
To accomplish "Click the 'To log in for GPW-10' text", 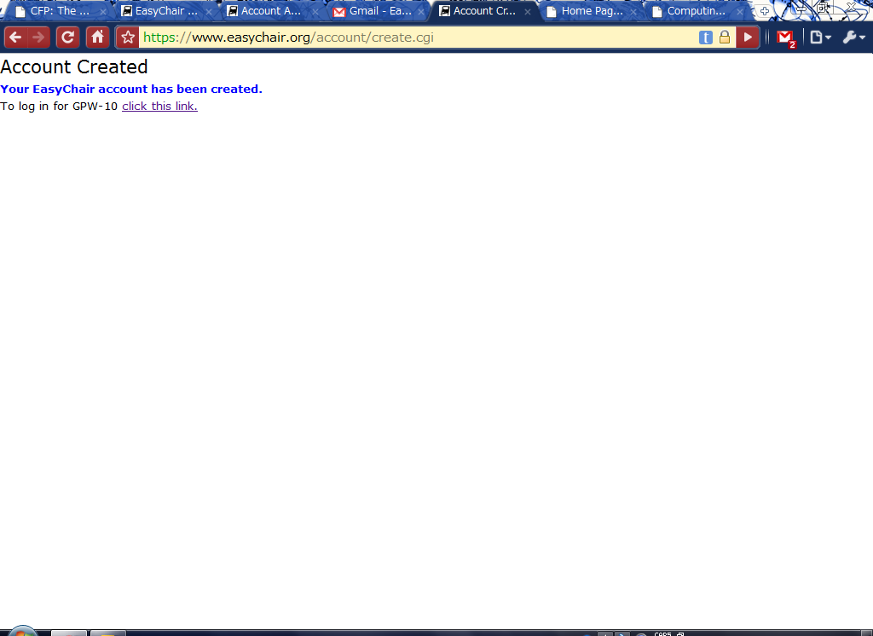I will click(59, 106).
